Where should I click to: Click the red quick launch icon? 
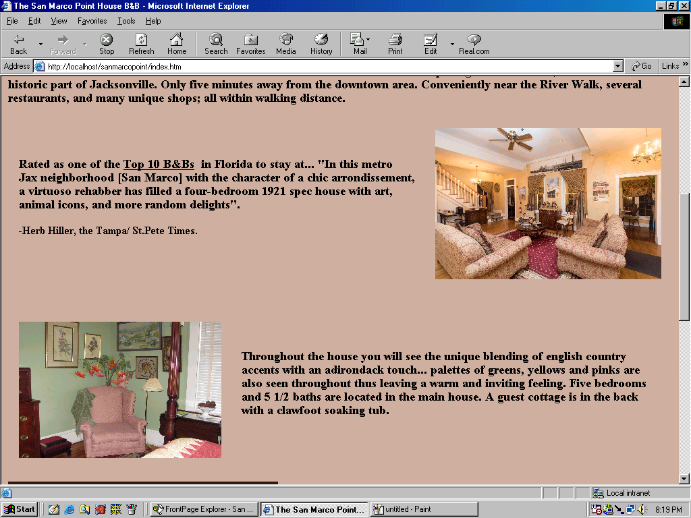(x=101, y=509)
